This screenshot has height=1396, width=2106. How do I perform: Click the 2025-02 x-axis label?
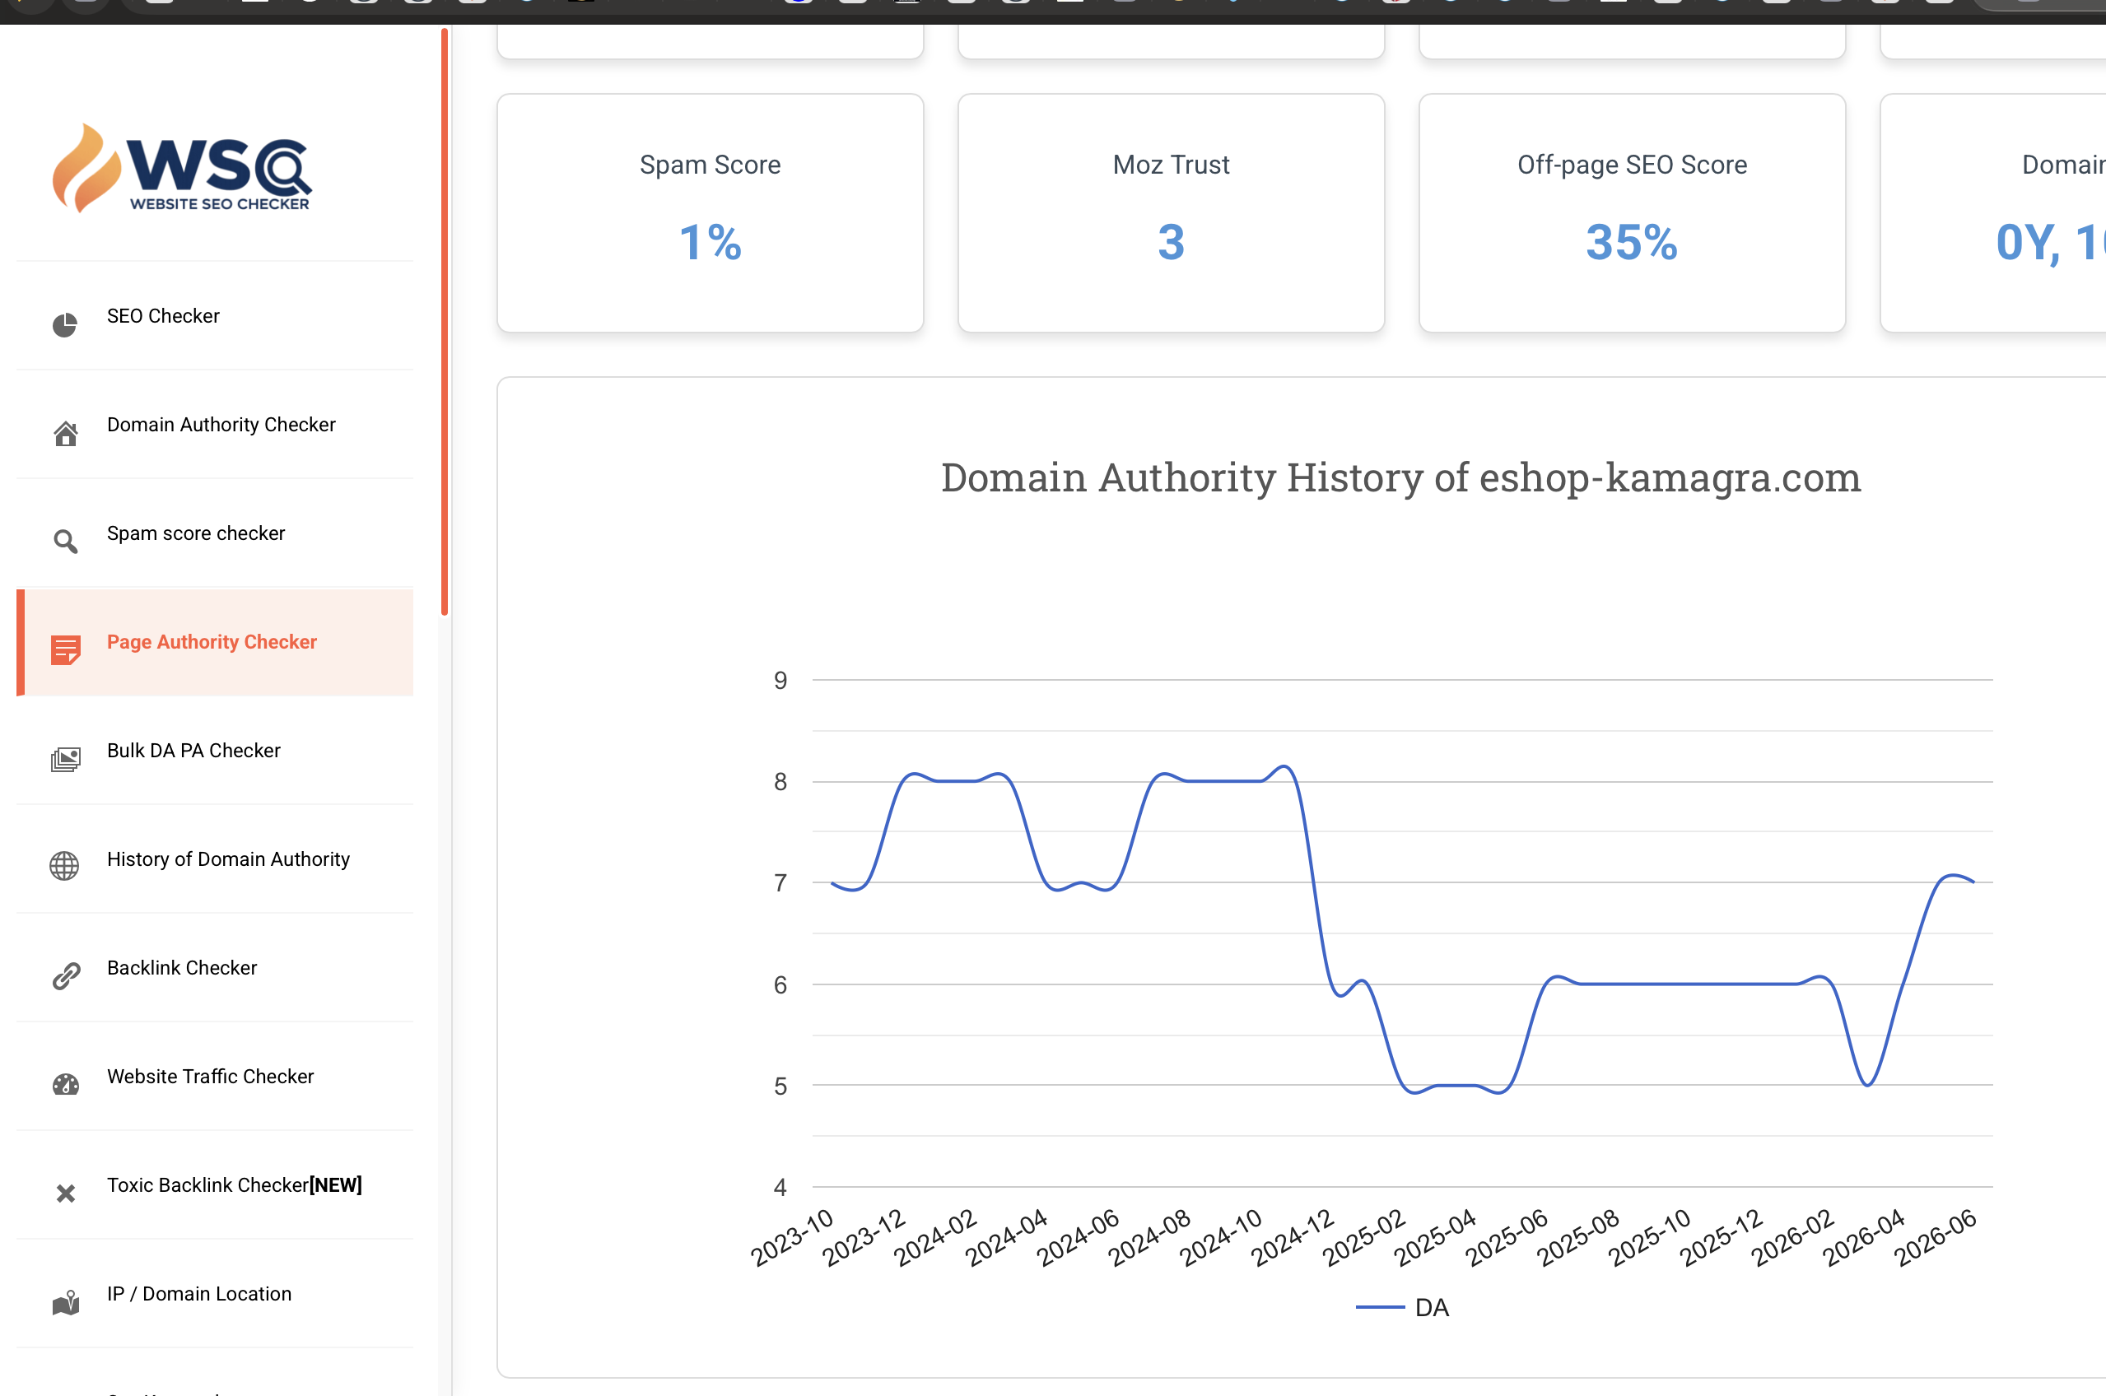(x=1363, y=1236)
